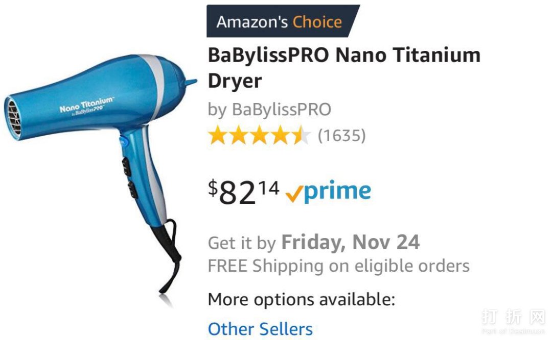Open the 1635 customer reviews
Viewport: 552px width, 340px height.
(x=341, y=136)
